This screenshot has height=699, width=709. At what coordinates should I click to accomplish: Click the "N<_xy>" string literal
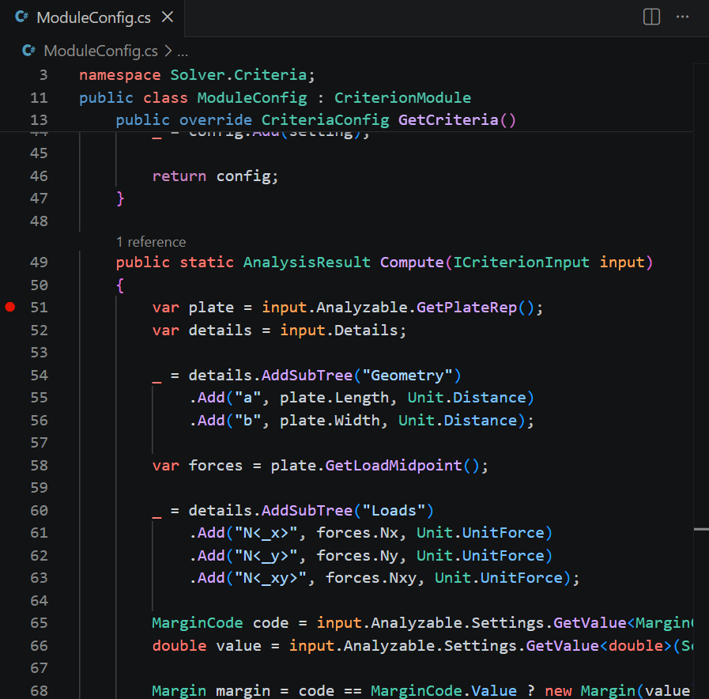point(270,578)
